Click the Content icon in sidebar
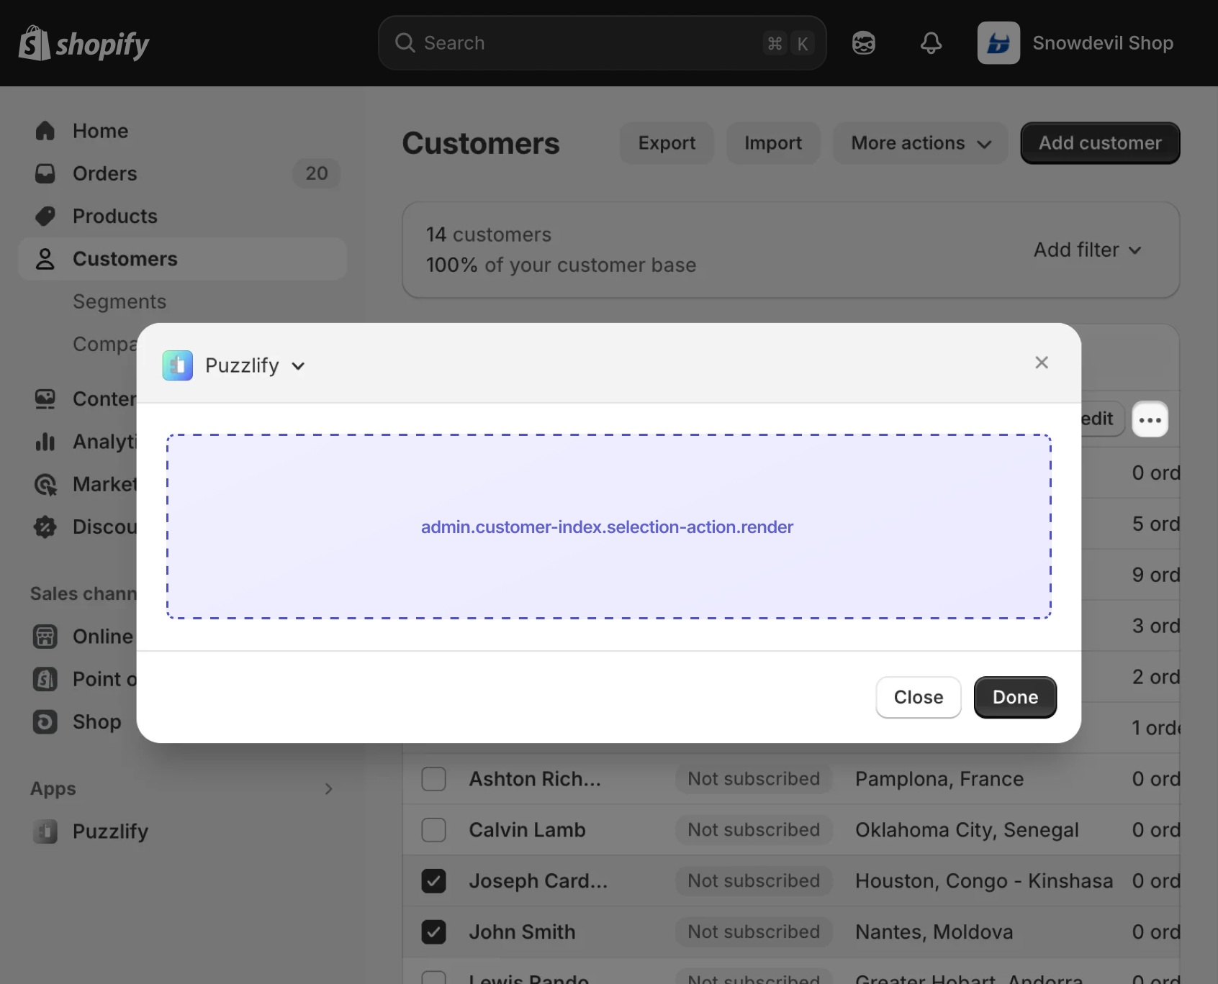Viewport: 1218px width, 984px height. (45, 398)
